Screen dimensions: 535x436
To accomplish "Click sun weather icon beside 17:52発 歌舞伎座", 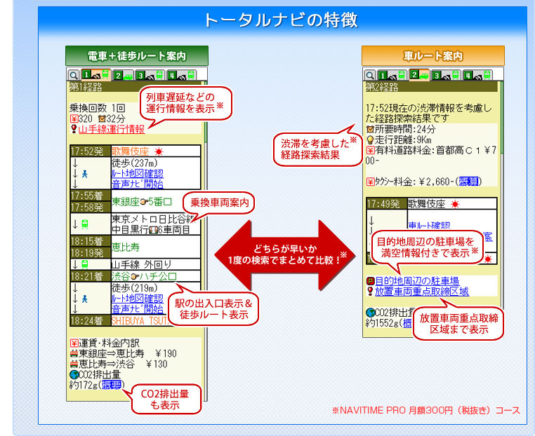I will [159, 151].
